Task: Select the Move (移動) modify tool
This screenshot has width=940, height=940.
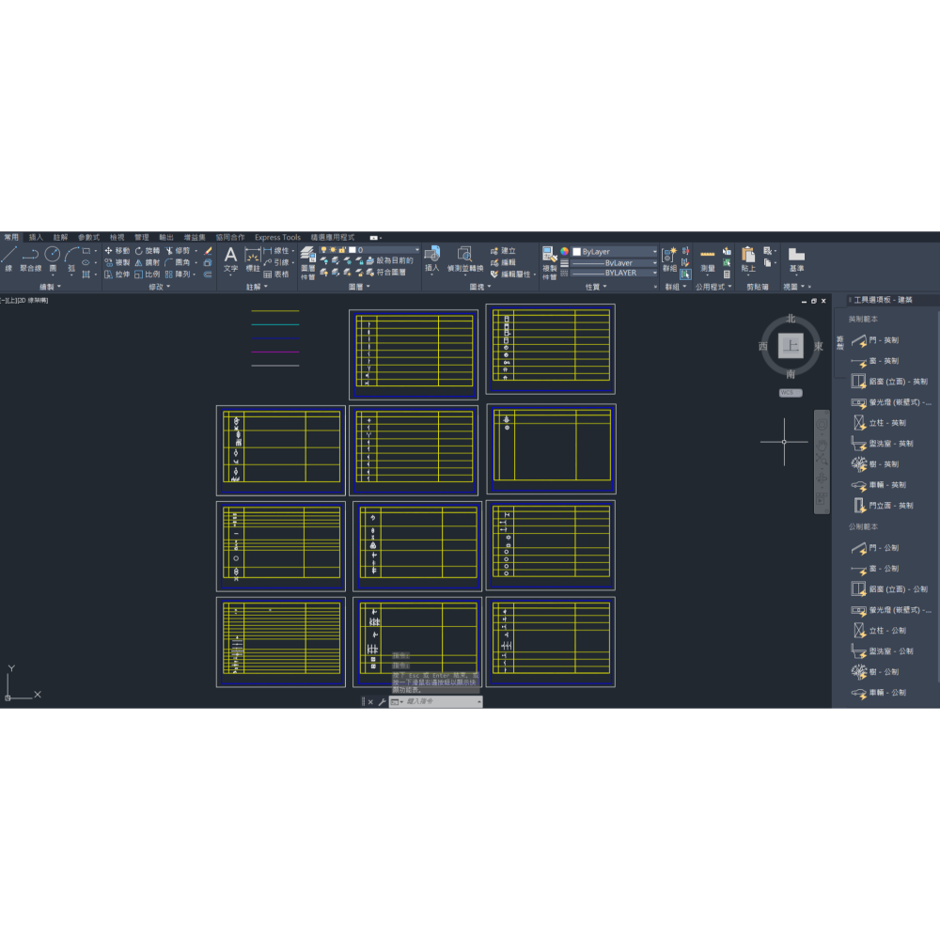Action: point(116,250)
